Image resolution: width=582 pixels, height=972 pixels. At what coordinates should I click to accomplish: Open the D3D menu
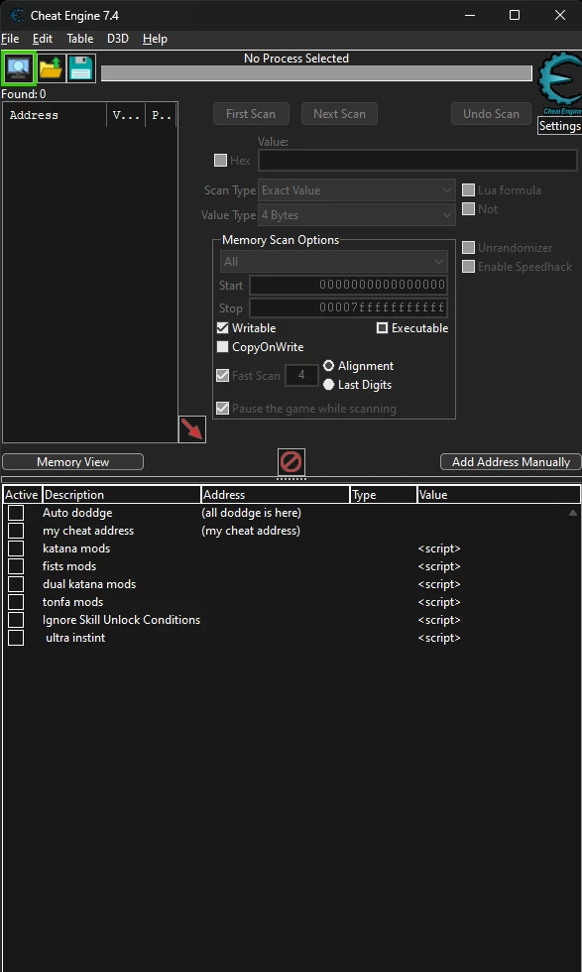(118, 39)
